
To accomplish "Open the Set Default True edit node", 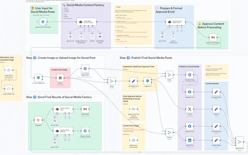I will tap(134, 81).
